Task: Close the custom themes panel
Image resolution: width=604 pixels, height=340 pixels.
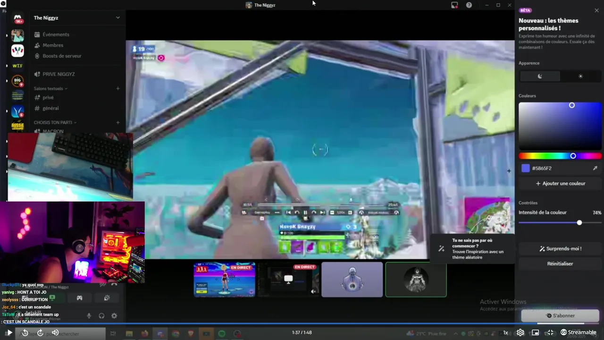Action: (596, 10)
